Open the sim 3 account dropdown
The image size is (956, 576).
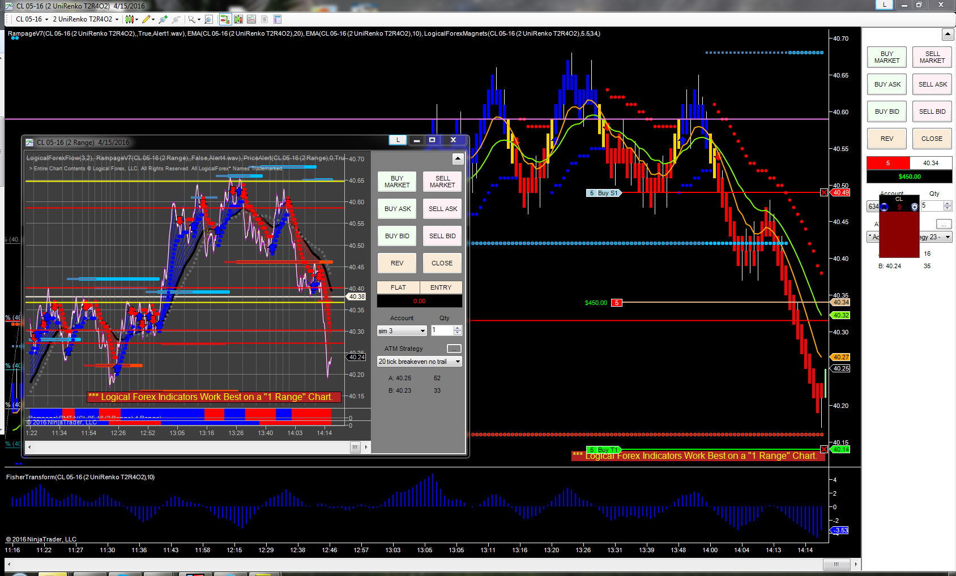[x=402, y=331]
